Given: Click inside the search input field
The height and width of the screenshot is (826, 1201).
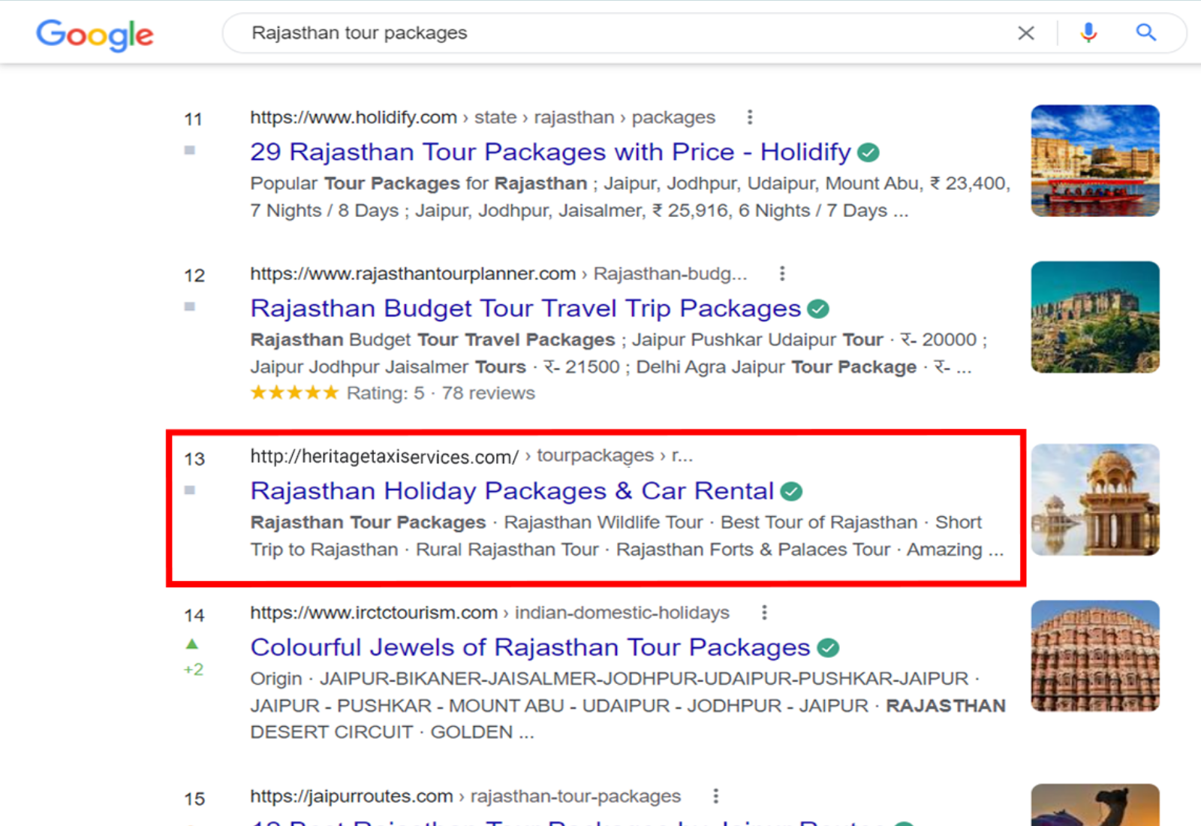Looking at the screenshot, I should [x=525, y=32].
